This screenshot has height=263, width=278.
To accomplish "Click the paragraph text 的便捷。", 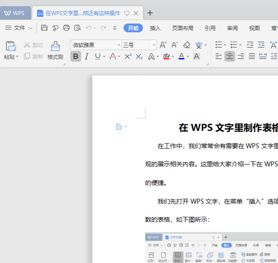I will 156,183.
